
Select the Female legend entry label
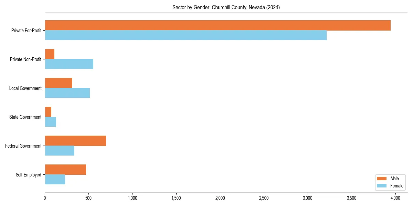(396, 186)
